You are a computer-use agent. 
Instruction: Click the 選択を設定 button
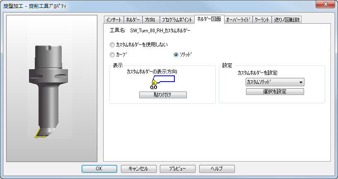tap(275, 92)
